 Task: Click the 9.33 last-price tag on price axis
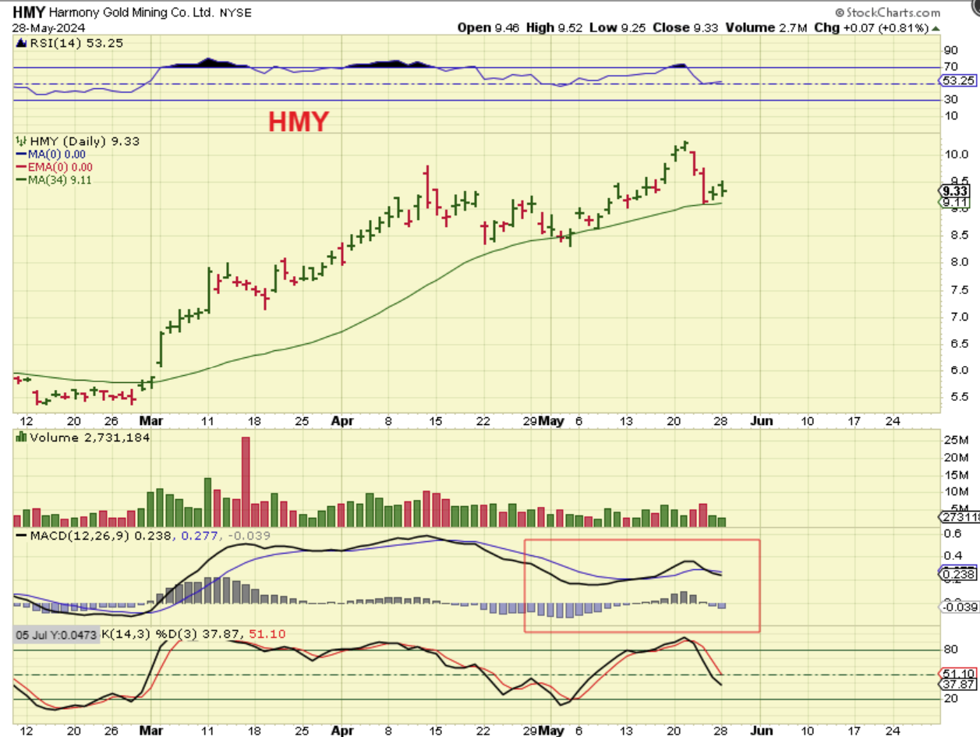tap(956, 191)
